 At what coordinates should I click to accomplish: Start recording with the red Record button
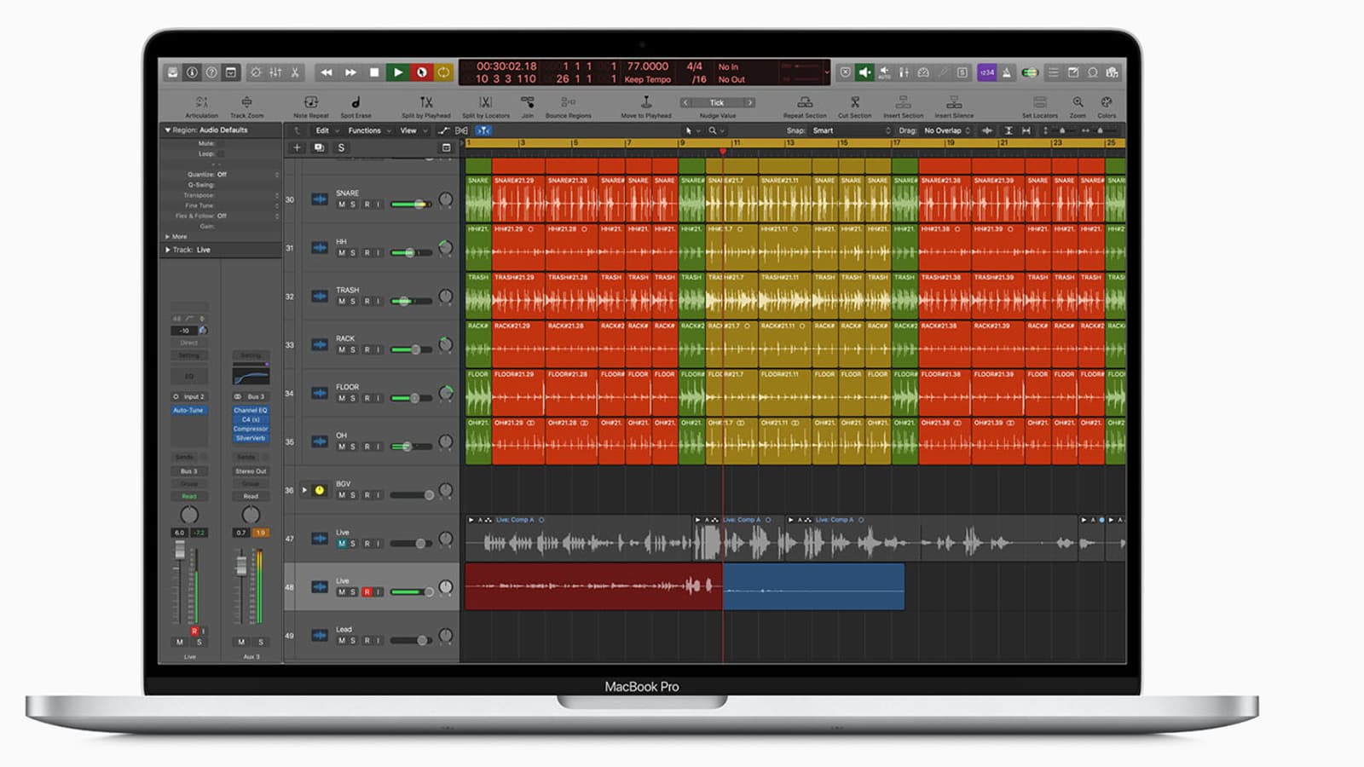pos(421,72)
